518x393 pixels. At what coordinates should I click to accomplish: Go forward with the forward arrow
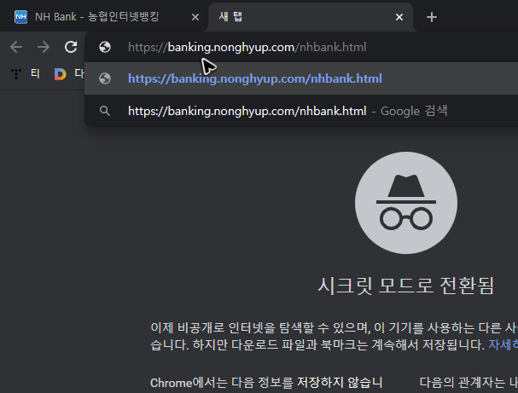[44, 47]
